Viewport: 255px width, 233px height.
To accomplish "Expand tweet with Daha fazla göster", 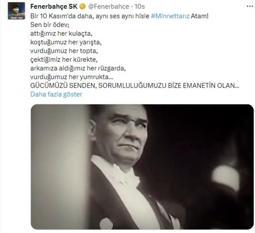I will tap(56, 94).
